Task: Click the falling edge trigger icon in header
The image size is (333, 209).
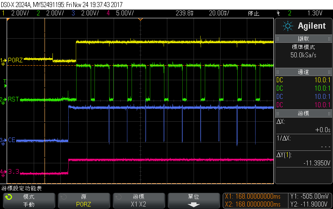Action: 278,13
